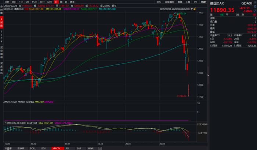
Task: Select the 多日 multi-day tab
Action: pos(14,2)
